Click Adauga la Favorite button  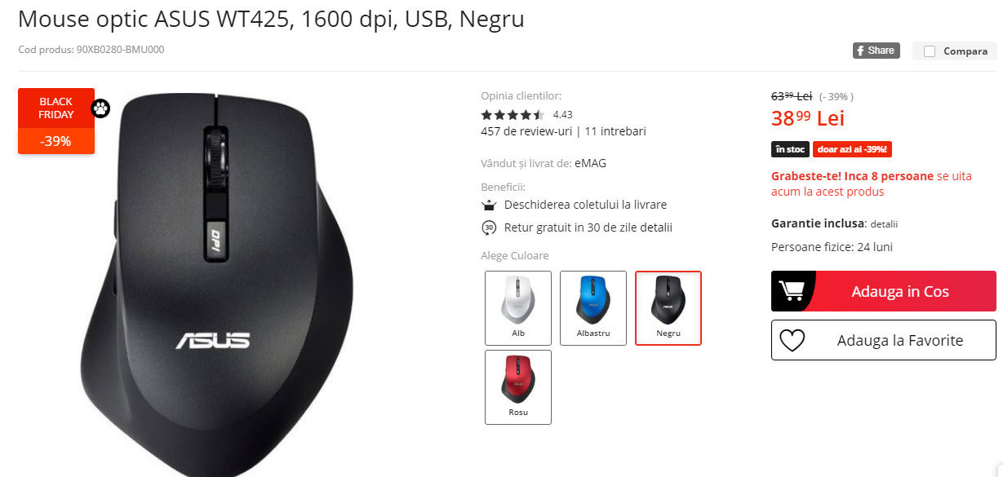[884, 340]
